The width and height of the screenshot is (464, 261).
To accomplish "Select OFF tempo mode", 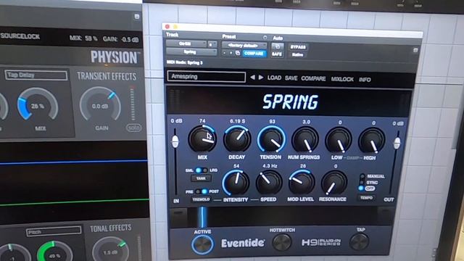I will click(361, 188).
